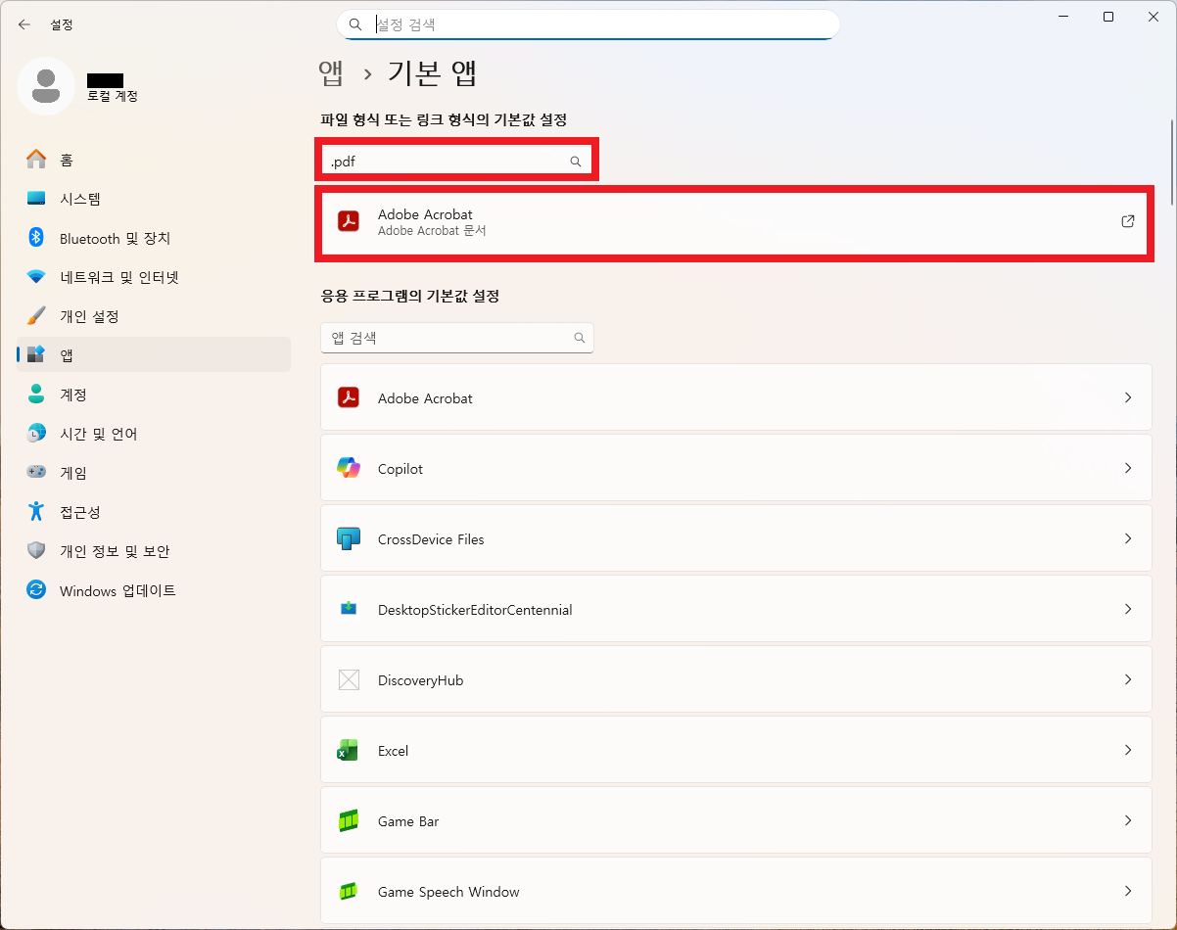Click the Game Speech Window icon
This screenshot has width=1177, height=930.
(x=349, y=891)
